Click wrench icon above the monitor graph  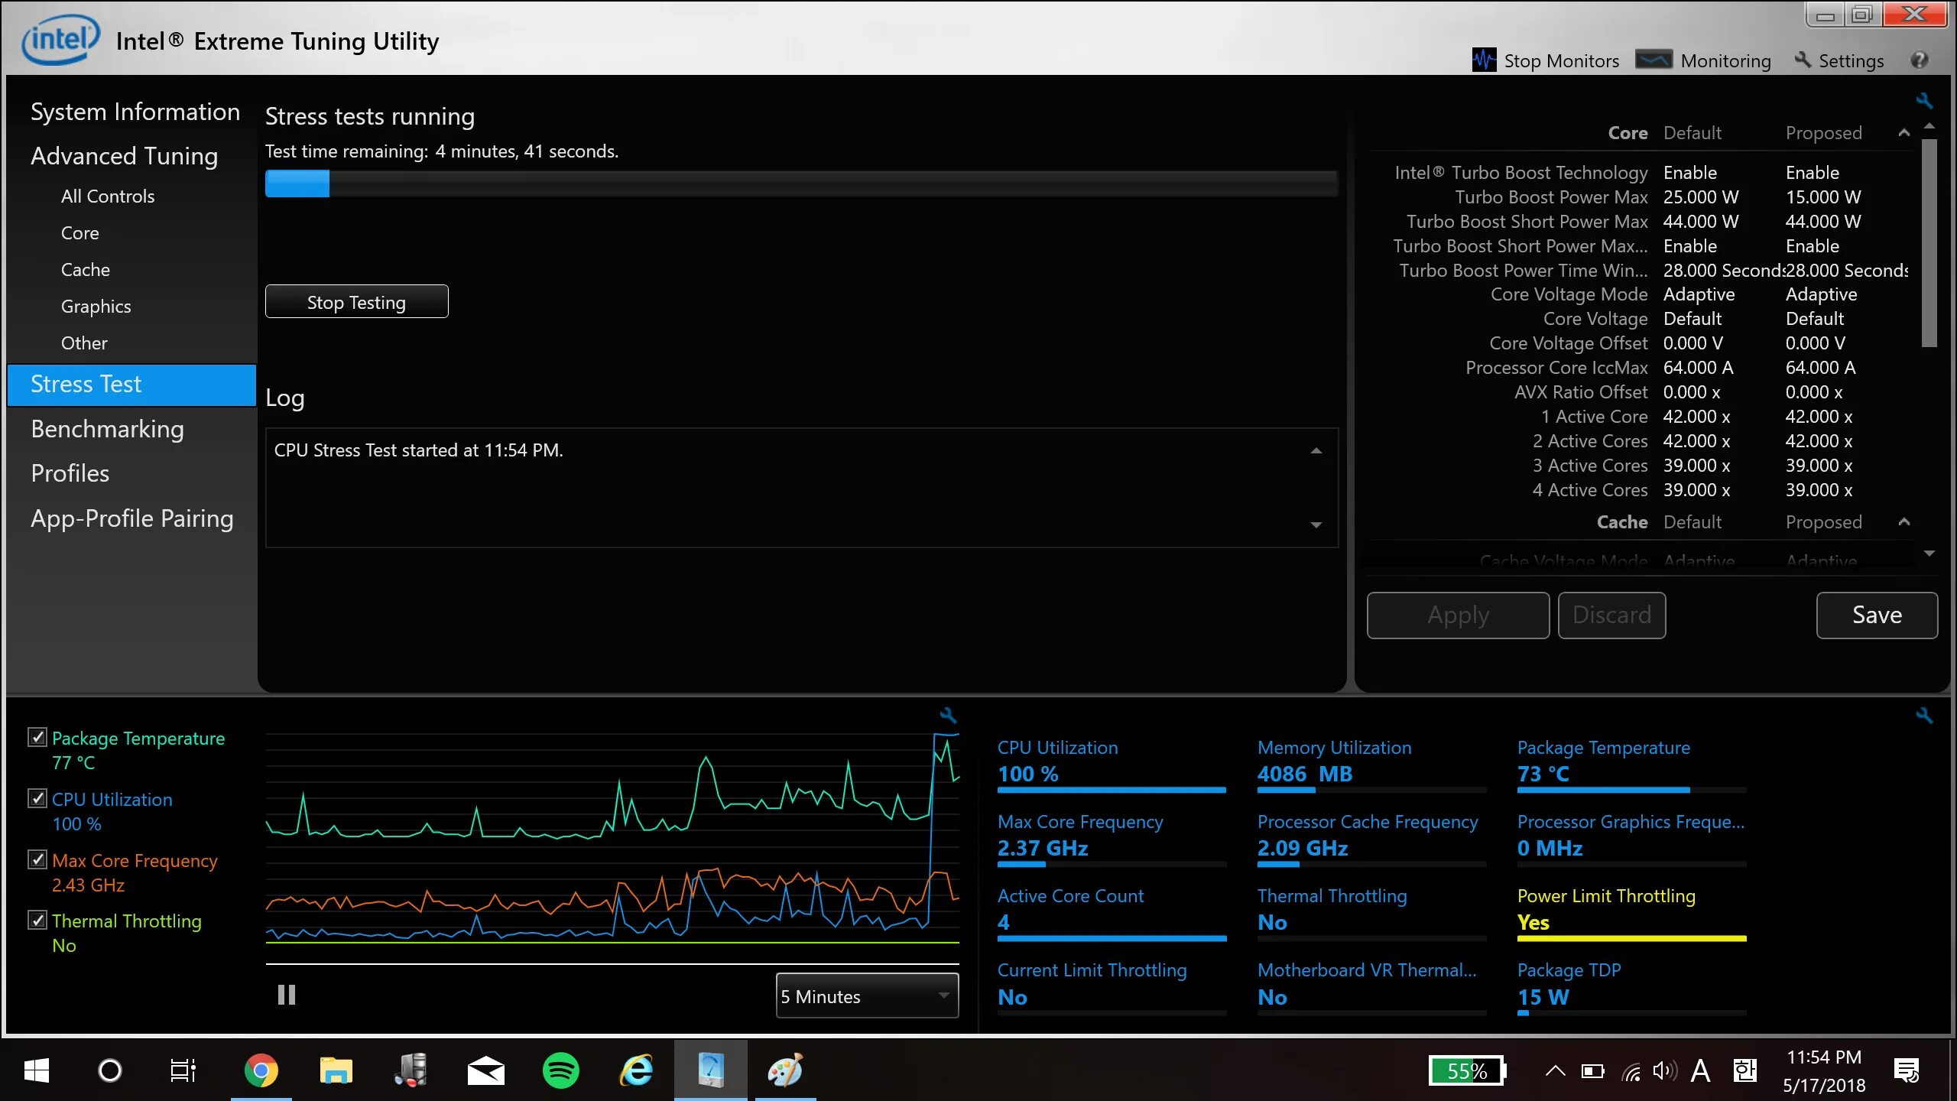(x=948, y=716)
